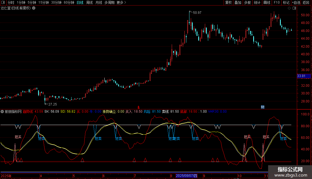Click the 50.00 price axis label
Viewport: 312px width, 179px height.
tap(305, 15)
